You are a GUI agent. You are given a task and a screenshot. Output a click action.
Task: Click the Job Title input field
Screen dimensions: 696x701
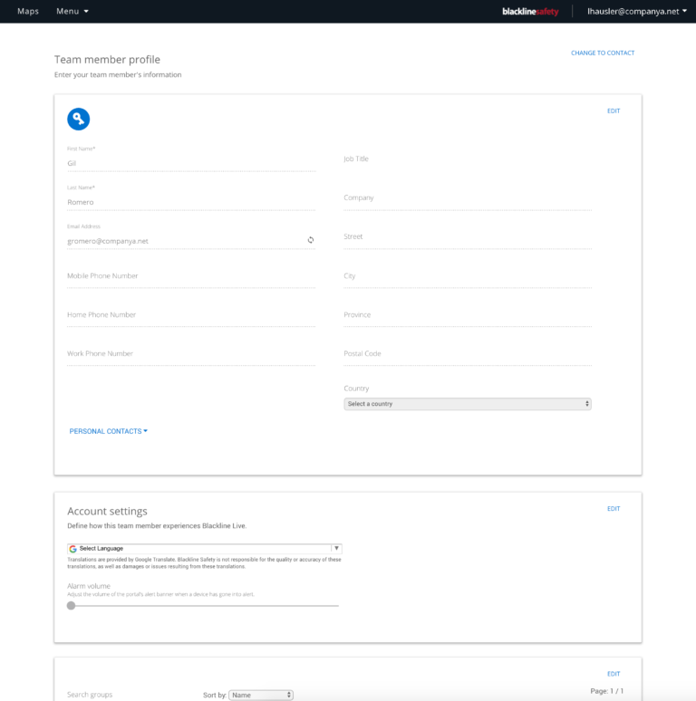[x=467, y=159]
